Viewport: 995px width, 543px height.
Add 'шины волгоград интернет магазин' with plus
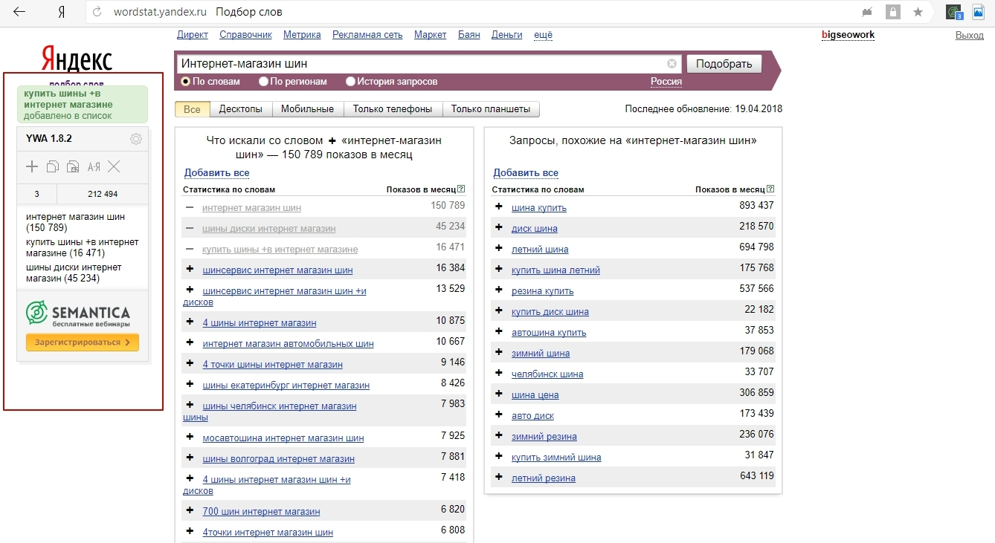[190, 458]
